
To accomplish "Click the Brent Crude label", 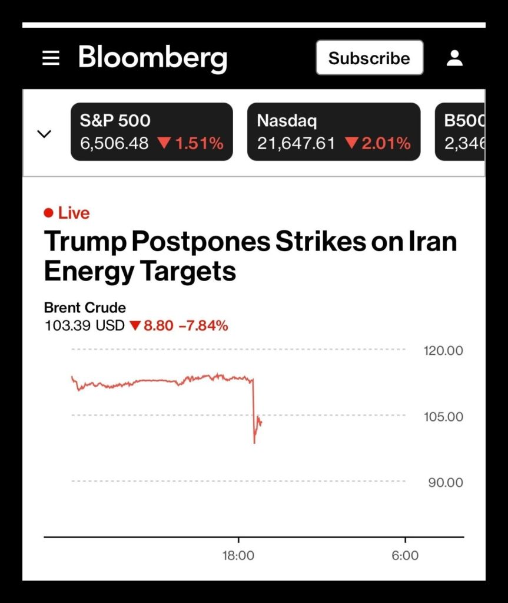I will click(x=85, y=308).
